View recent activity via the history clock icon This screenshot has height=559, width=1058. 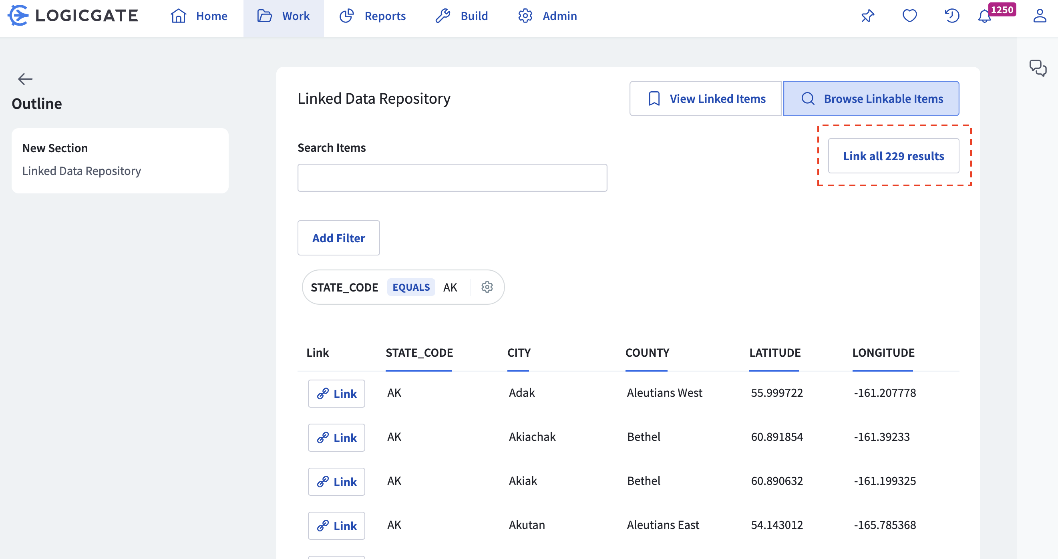[x=951, y=16]
